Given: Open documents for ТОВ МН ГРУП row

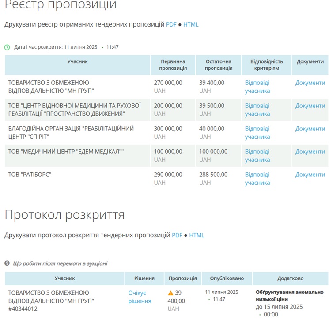Looking at the screenshot, I should coord(310,83).
